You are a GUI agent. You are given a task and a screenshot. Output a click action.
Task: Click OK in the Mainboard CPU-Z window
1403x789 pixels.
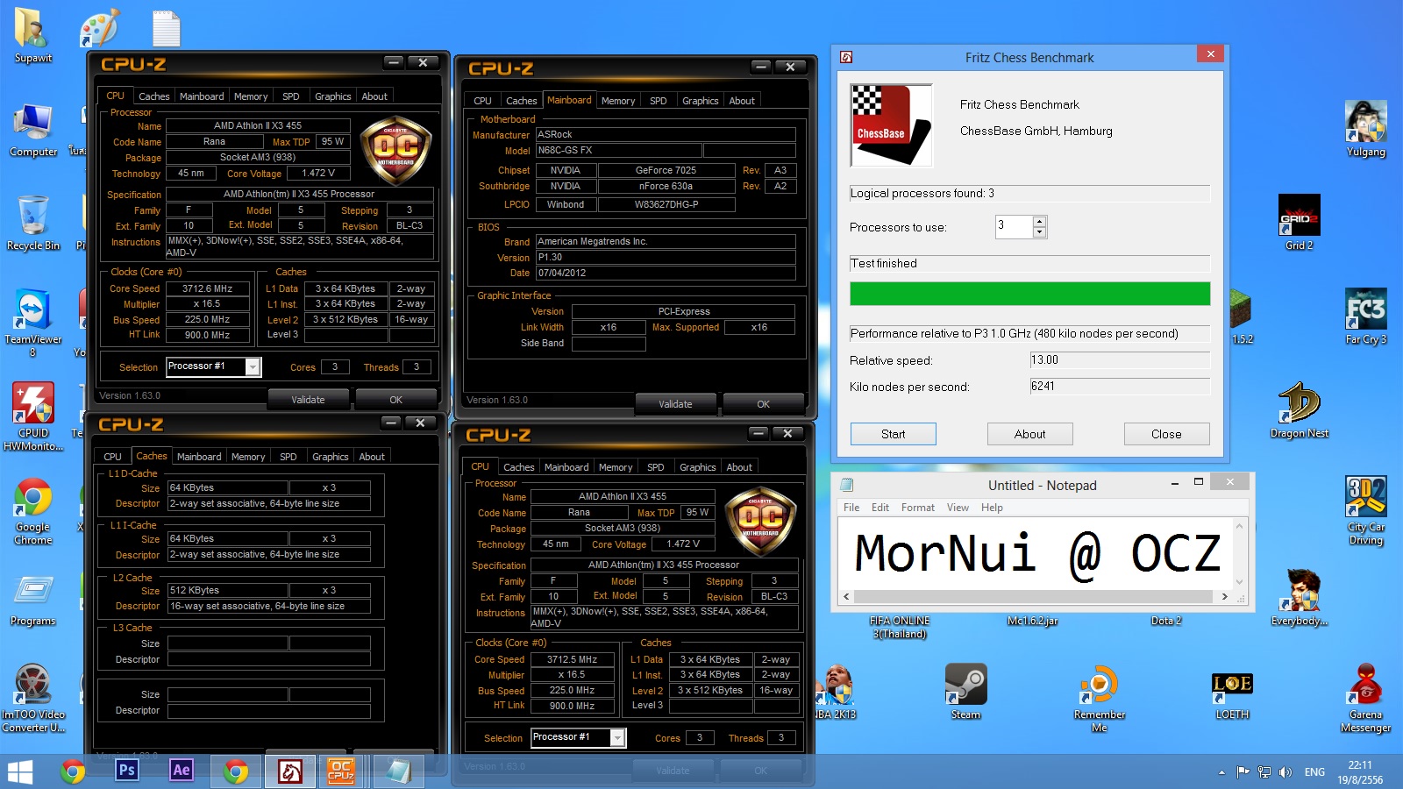(x=763, y=404)
